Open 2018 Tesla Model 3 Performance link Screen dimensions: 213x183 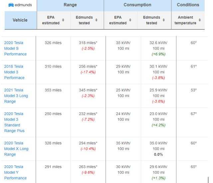14,72
